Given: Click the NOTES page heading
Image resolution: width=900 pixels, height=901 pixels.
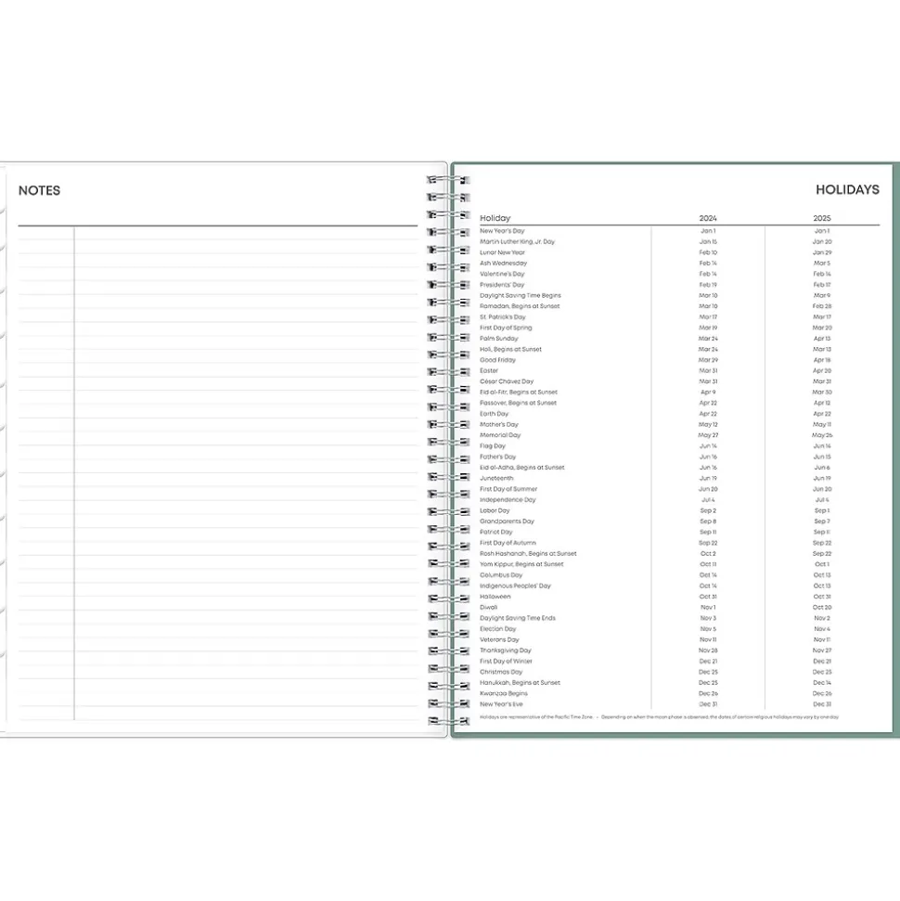Looking at the screenshot, I should click(39, 190).
